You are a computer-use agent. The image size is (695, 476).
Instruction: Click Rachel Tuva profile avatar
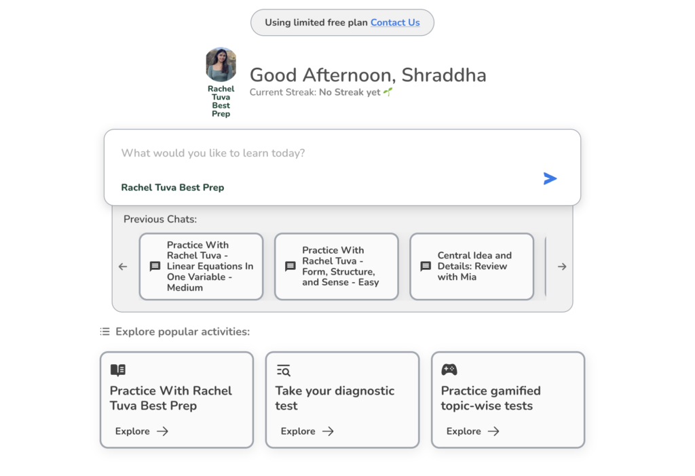tap(221, 65)
